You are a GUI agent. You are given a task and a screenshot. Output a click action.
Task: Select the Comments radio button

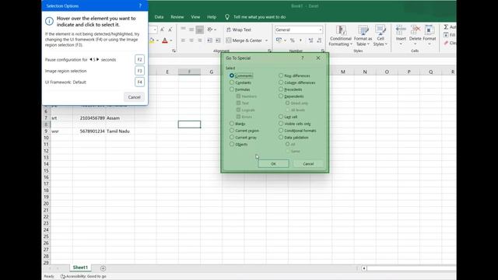pos(232,75)
